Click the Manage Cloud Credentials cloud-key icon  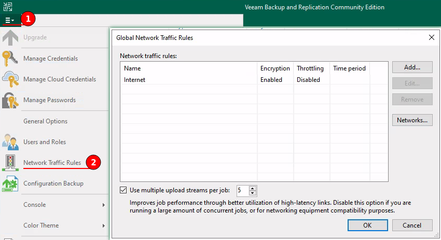coord(10,79)
